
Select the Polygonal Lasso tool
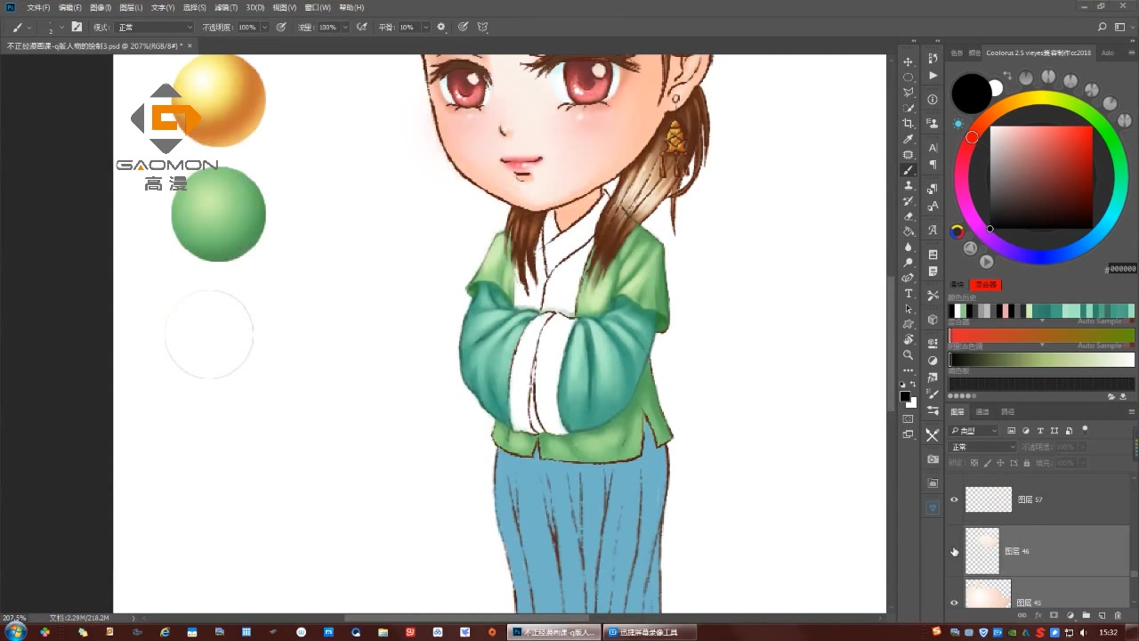point(909,92)
